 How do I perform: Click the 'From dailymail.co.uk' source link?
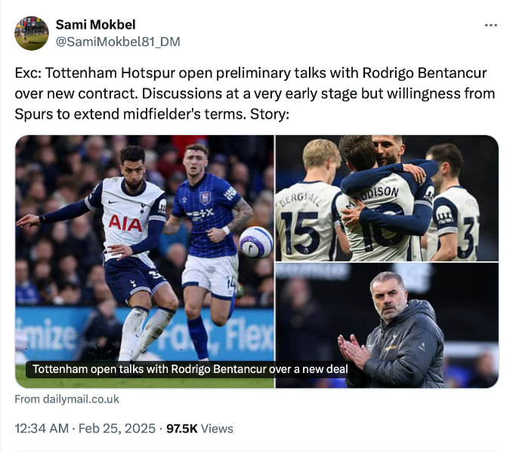point(66,399)
